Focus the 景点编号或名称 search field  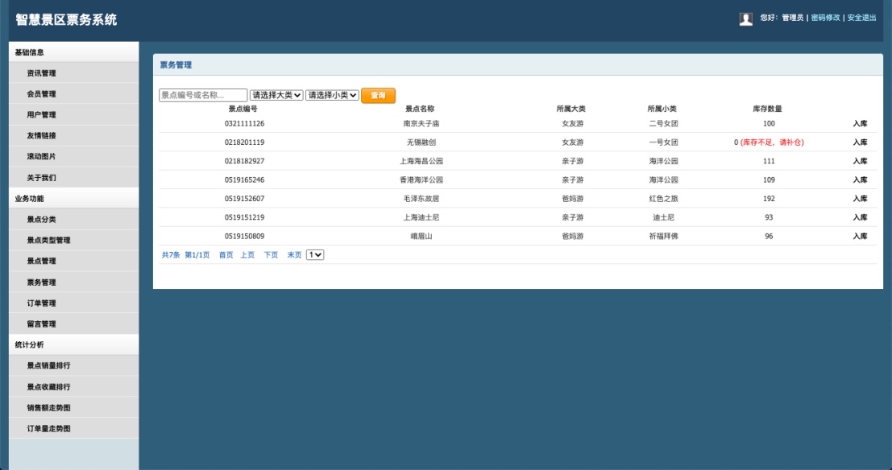[203, 96]
